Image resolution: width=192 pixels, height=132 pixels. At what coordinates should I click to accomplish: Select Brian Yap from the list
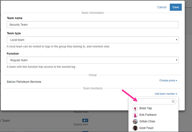[x=153, y=108]
